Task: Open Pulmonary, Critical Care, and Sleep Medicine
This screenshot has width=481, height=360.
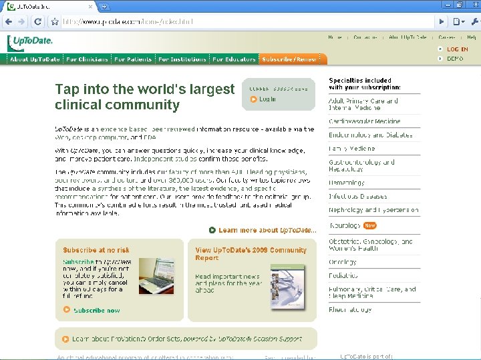Action: tap(372, 293)
